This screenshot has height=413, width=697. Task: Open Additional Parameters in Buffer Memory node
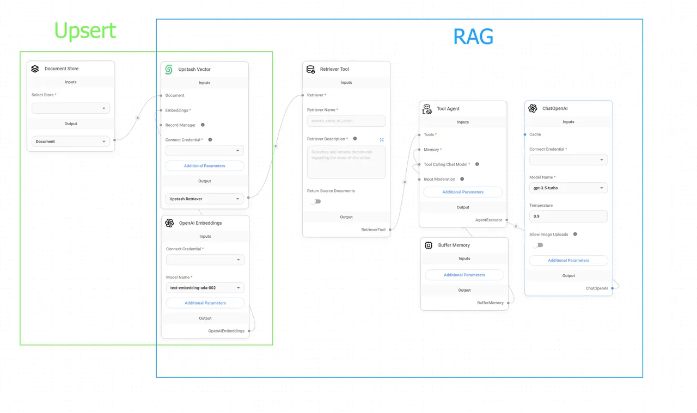click(x=464, y=275)
